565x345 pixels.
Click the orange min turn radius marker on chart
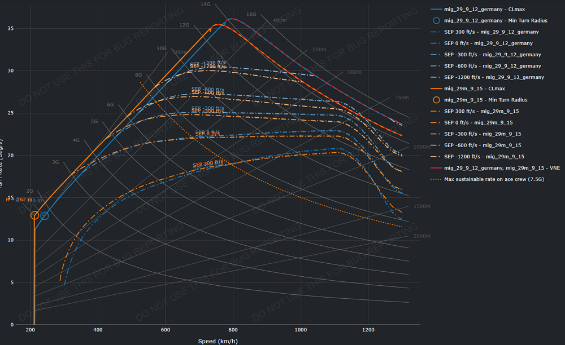[34, 215]
